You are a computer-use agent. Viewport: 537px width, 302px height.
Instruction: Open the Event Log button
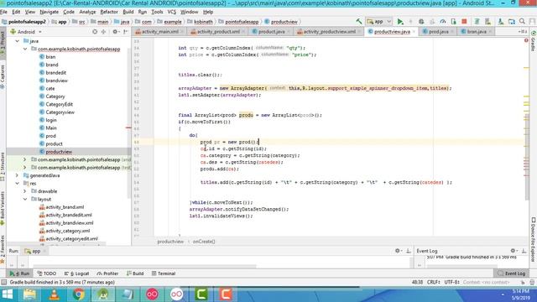point(512,273)
